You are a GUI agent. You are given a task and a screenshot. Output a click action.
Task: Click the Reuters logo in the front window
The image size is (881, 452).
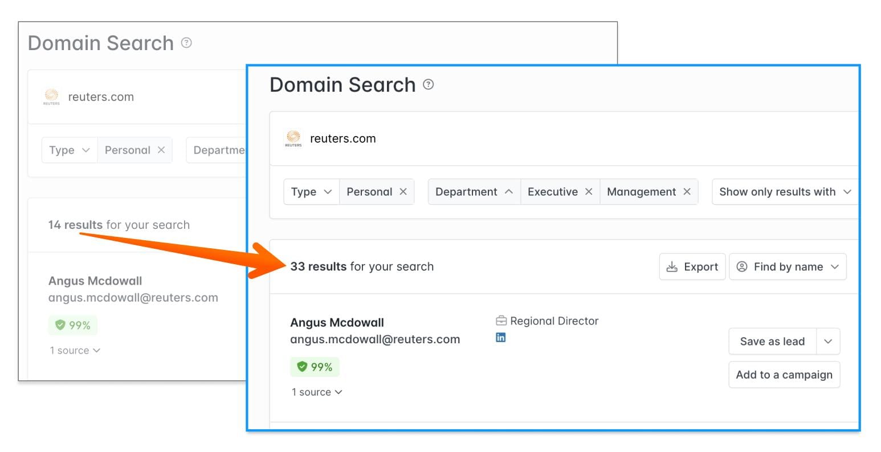click(x=293, y=138)
